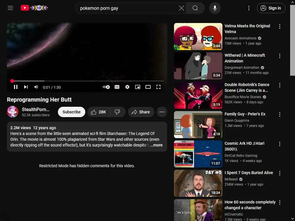Viewport: 295px width, 221px height.
Task: Subscribe to the channel
Action: pos(71,112)
